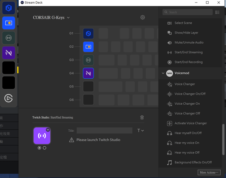Focus the actions Search field
Image resolution: width=226 pixels, height=178 pixels.
point(187,12)
